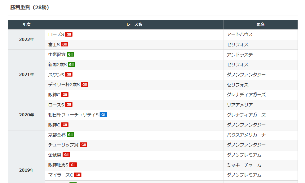Open the 2022 ローズS race entry

(x=56, y=34)
